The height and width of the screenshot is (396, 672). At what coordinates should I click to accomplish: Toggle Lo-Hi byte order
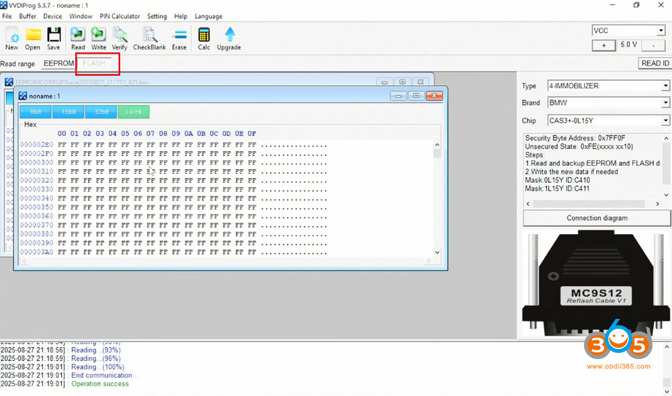(x=133, y=112)
